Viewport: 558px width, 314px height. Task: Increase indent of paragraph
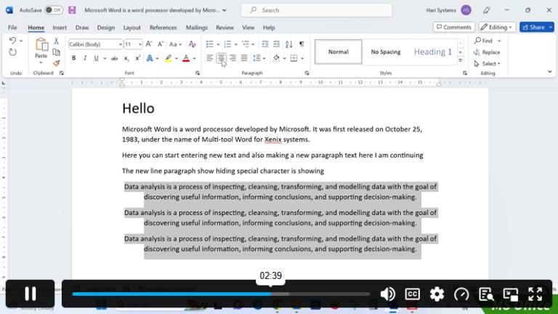click(x=277, y=44)
